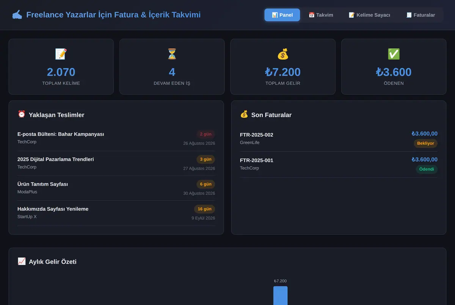Click the writing hand logo icon

17,15
